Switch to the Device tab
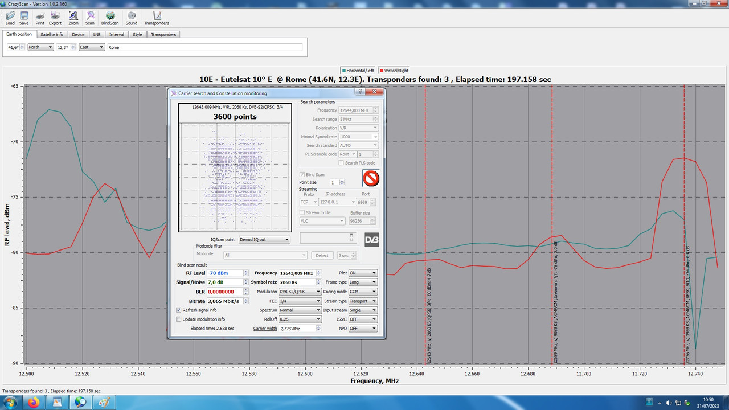 [x=79, y=35]
